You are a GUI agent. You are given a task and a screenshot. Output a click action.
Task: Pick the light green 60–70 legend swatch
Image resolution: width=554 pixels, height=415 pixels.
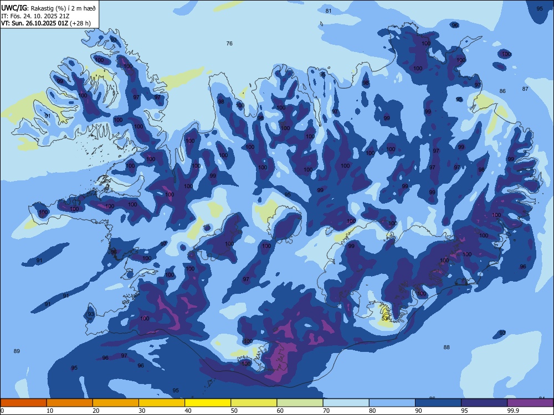tap(300, 403)
